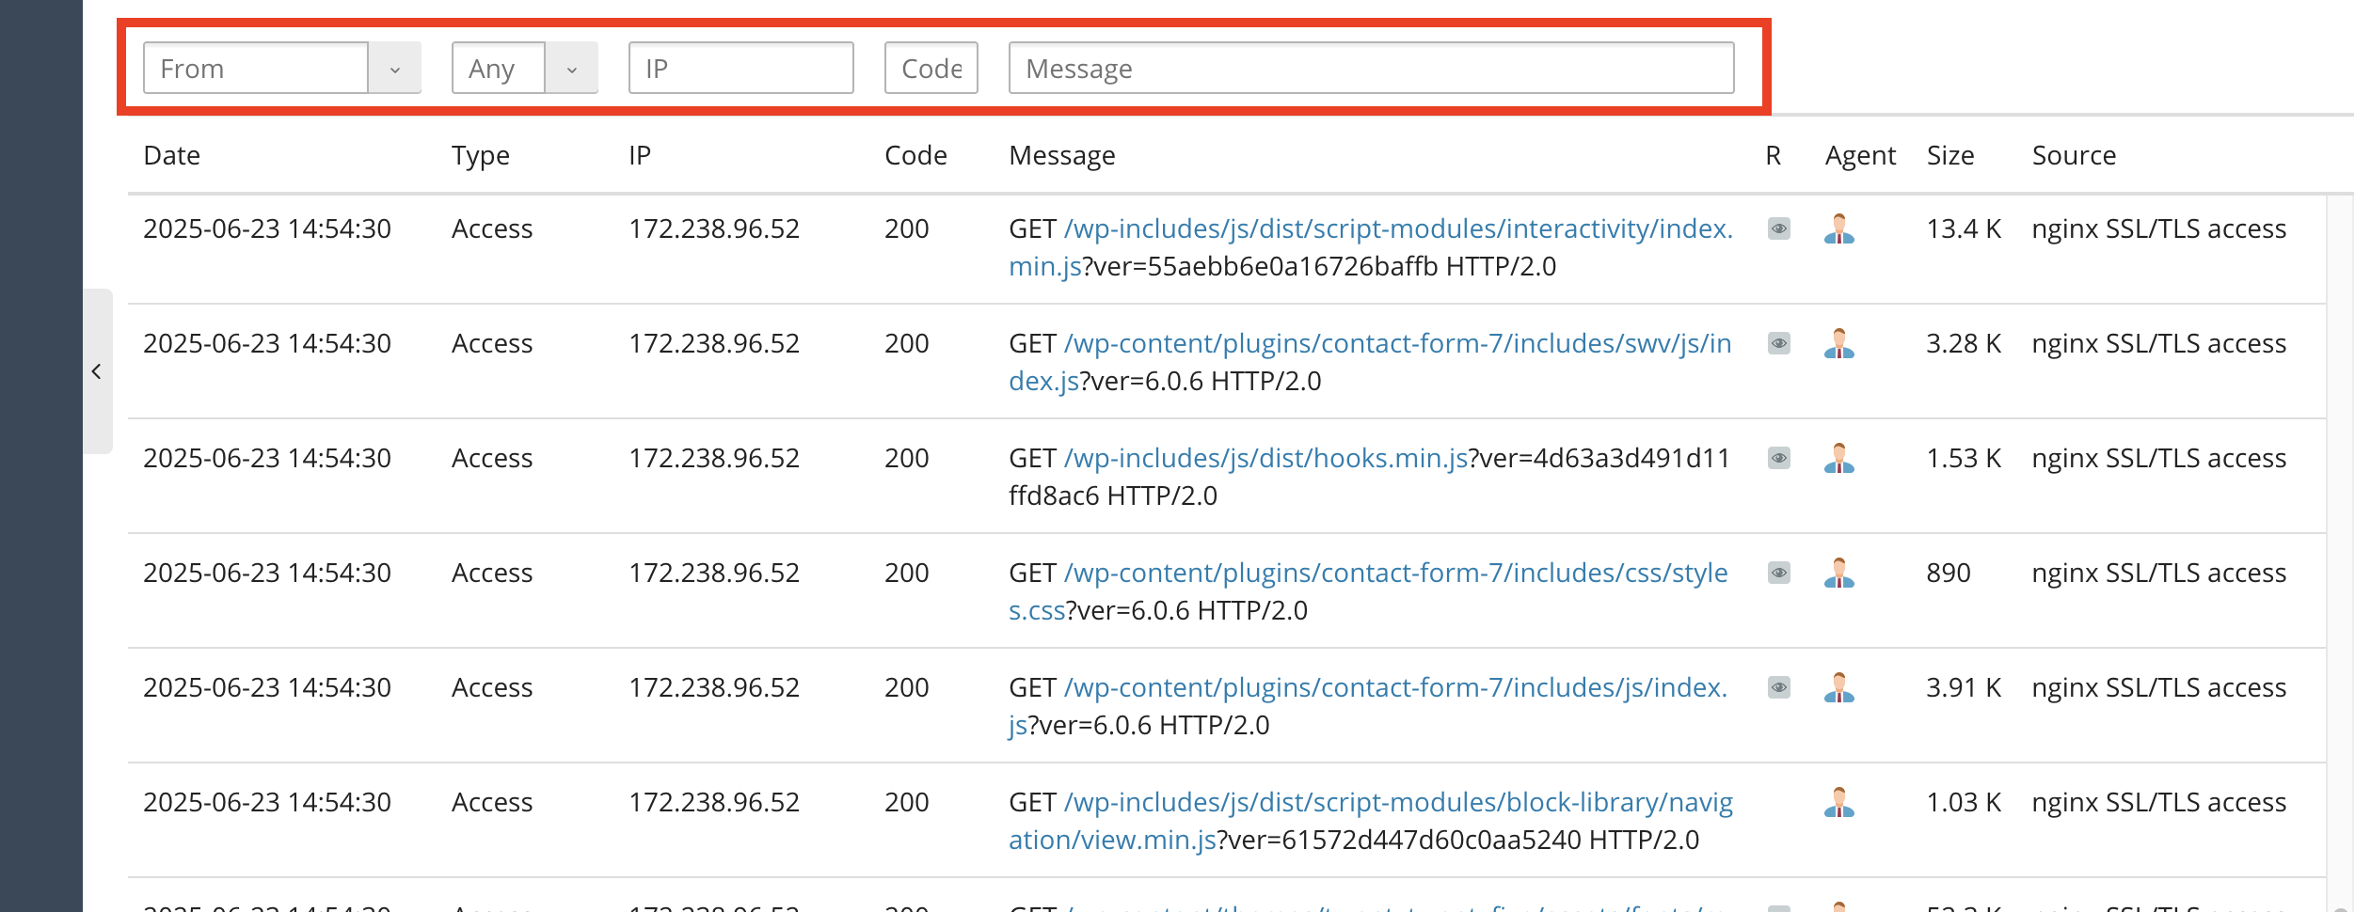Image resolution: width=2371 pixels, height=912 pixels.
Task: Click user agent icon in hooks.min.js row
Action: [x=1838, y=458]
